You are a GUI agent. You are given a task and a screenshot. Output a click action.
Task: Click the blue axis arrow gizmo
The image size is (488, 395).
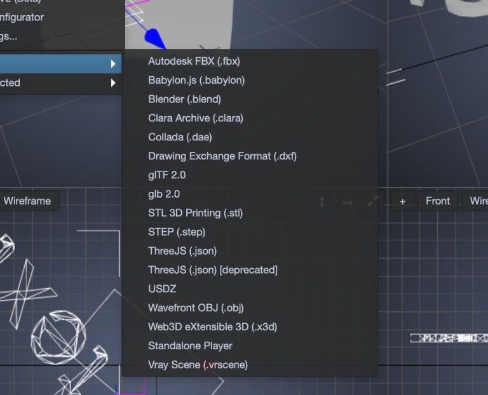[x=154, y=39]
